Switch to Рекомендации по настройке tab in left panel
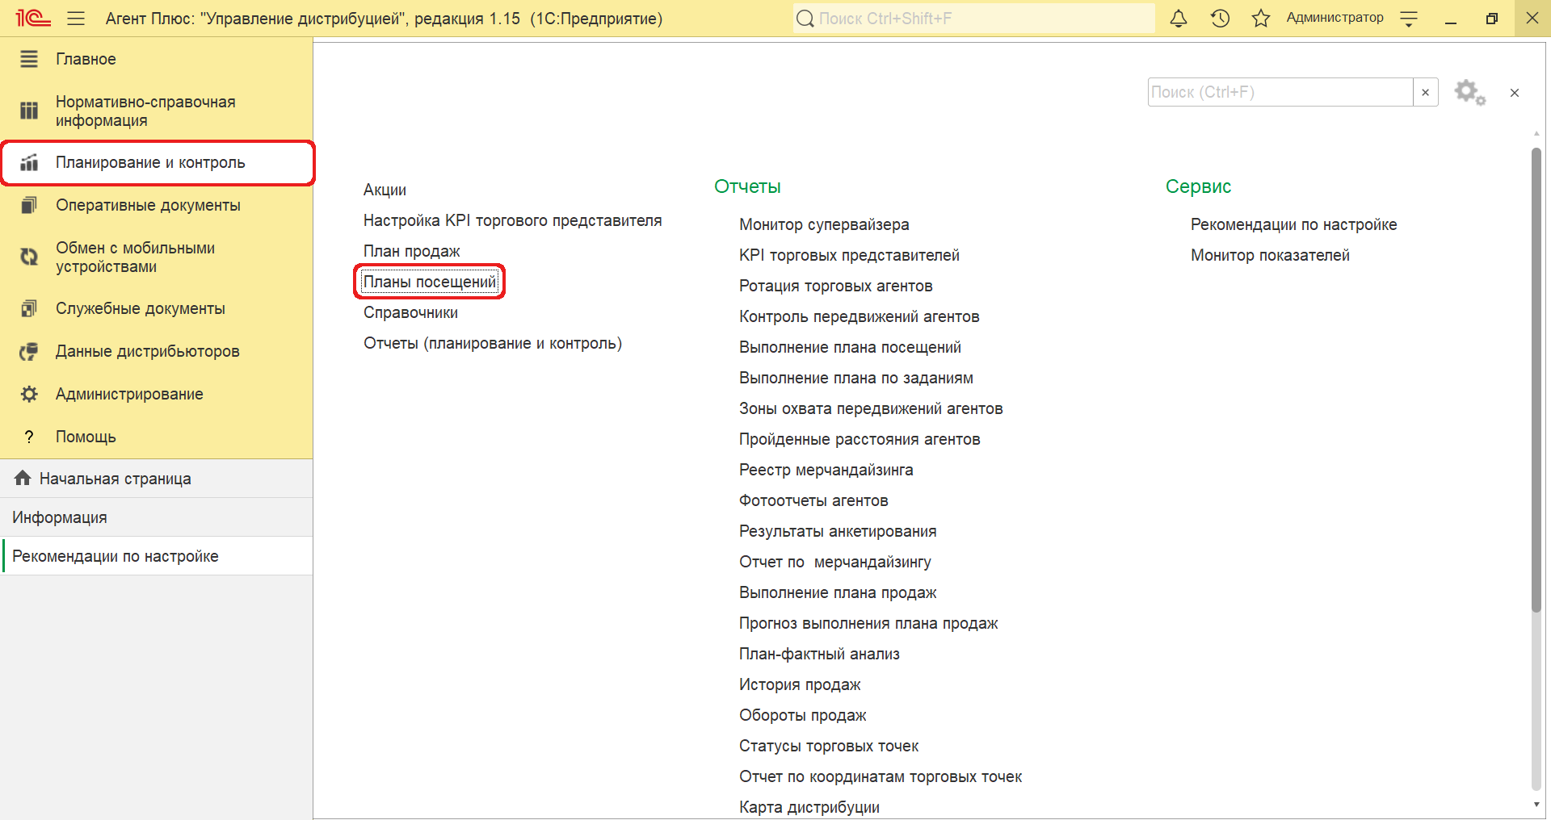 tap(157, 556)
